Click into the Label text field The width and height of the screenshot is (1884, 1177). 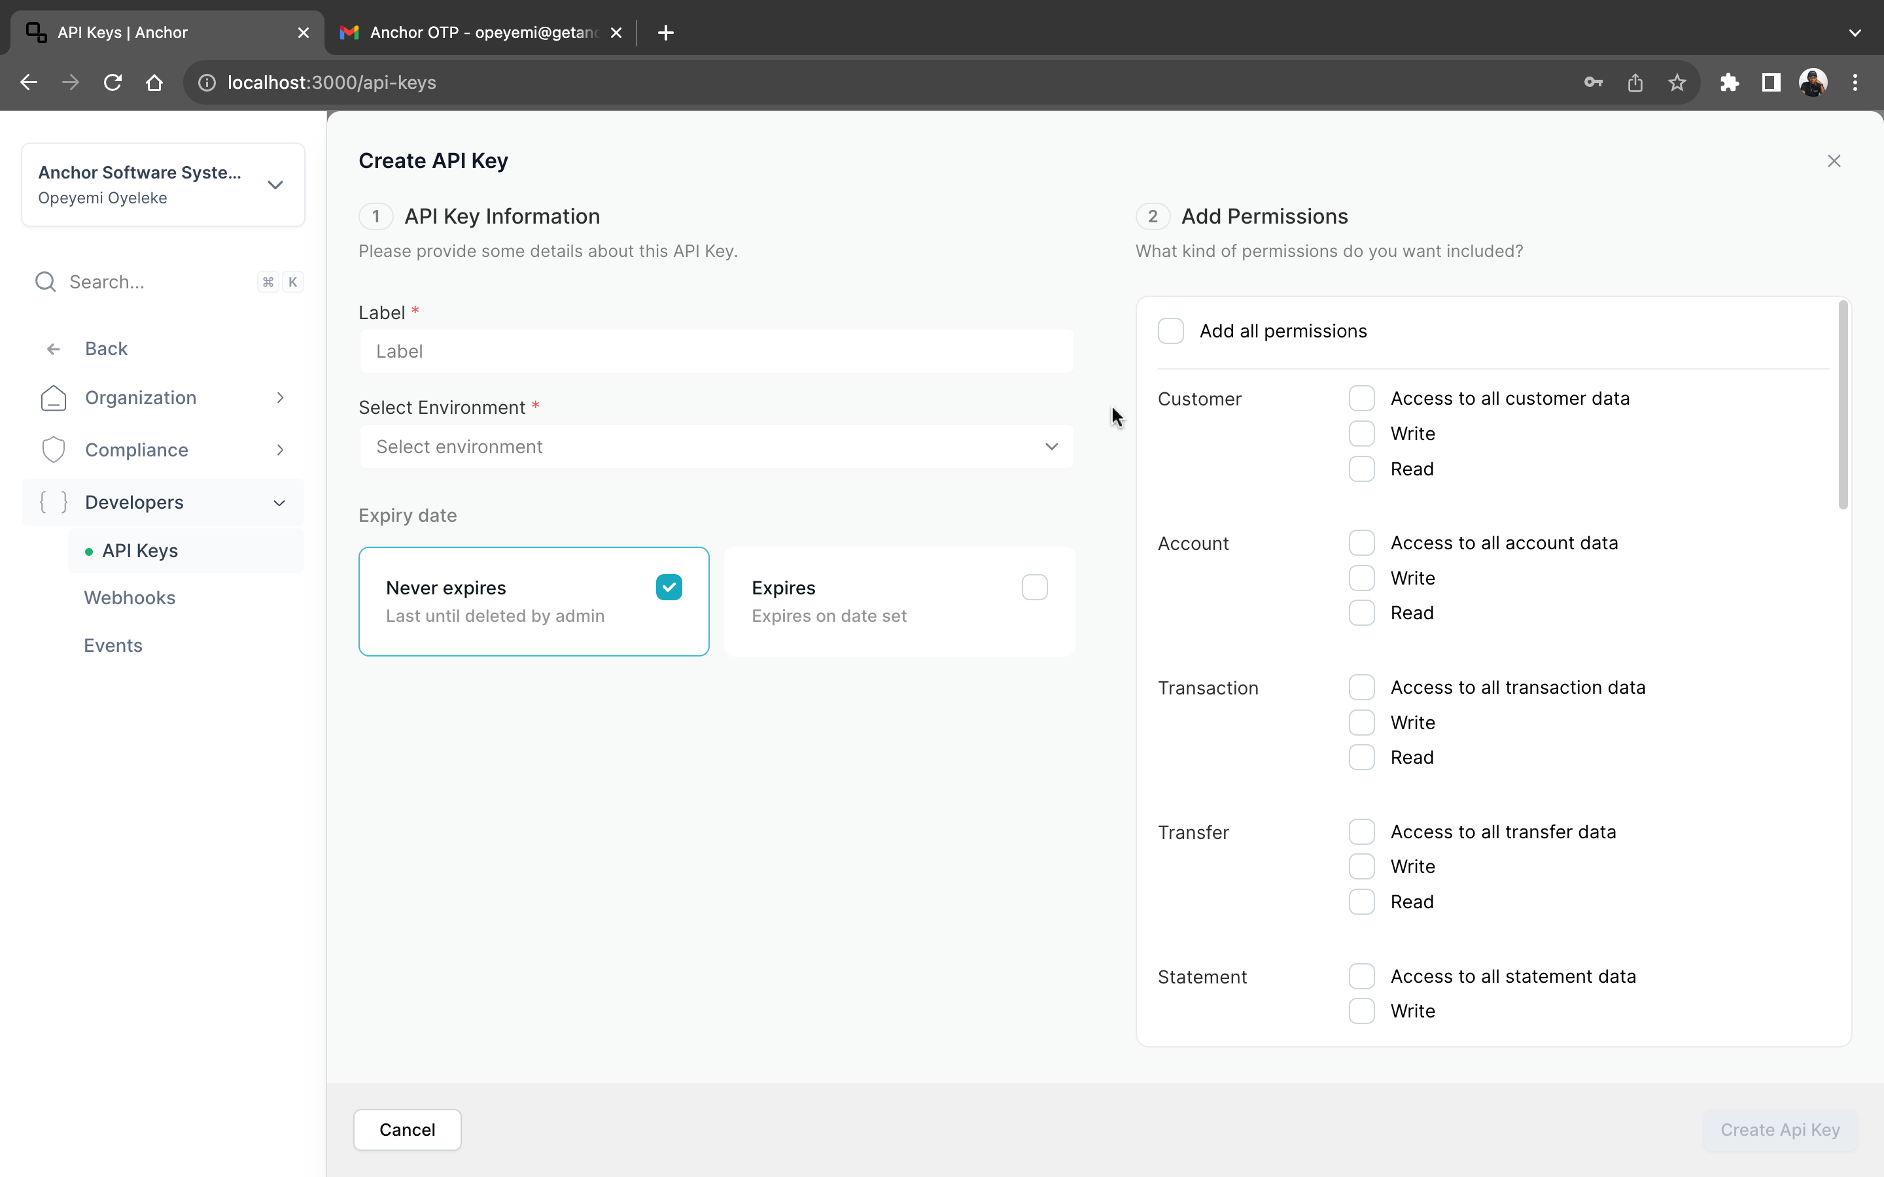[716, 351]
